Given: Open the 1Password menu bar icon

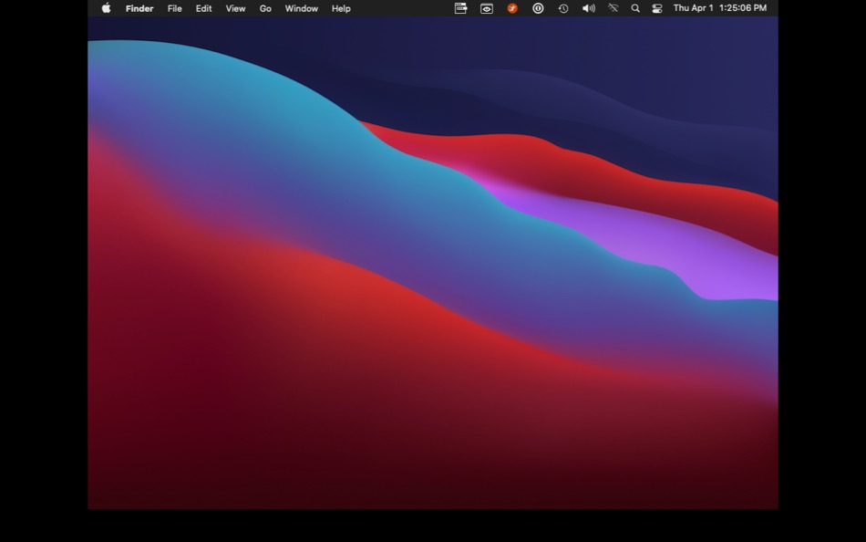Looking at the screenshot, I should point(538,8).
